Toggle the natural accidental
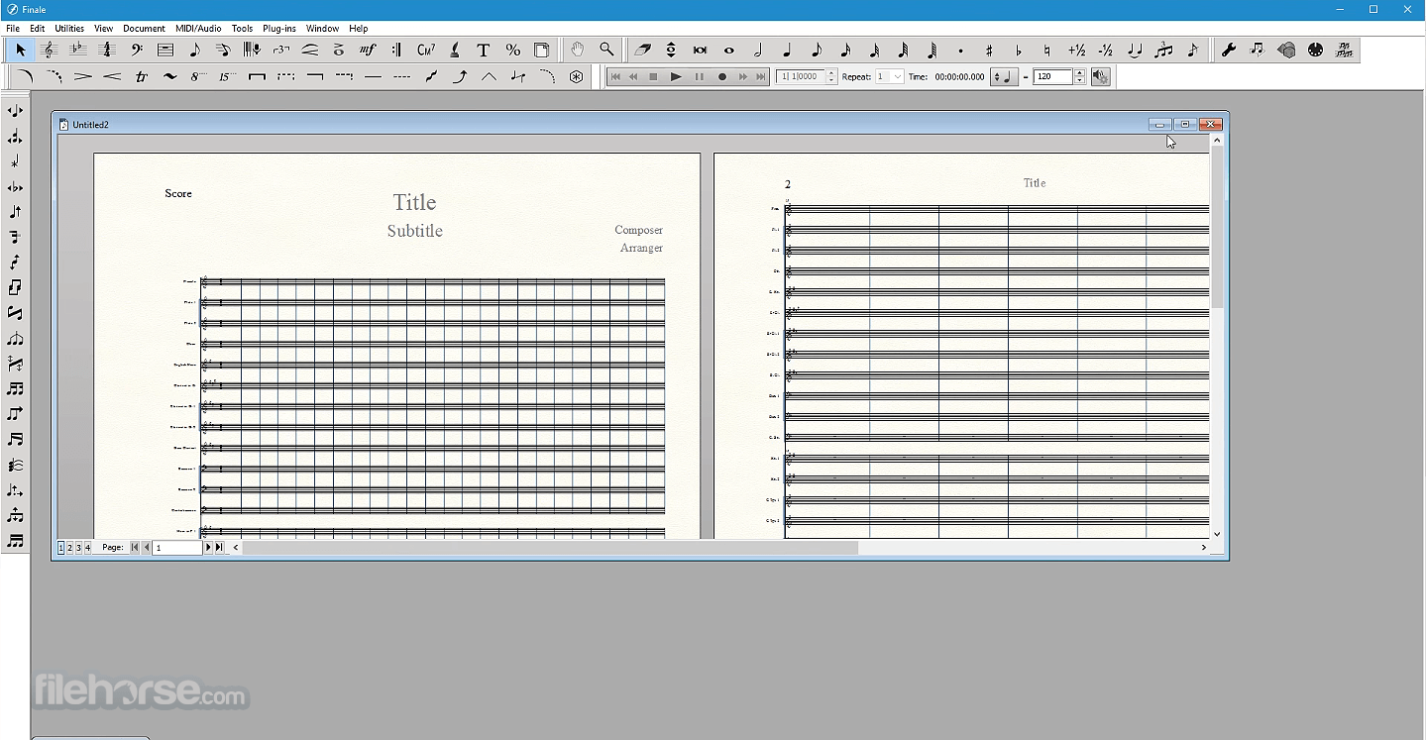 click(x=1047, y=50)
